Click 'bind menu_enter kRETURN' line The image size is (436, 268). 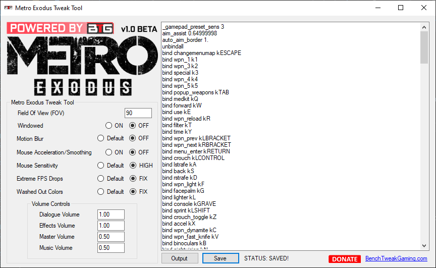pos(196,151)
